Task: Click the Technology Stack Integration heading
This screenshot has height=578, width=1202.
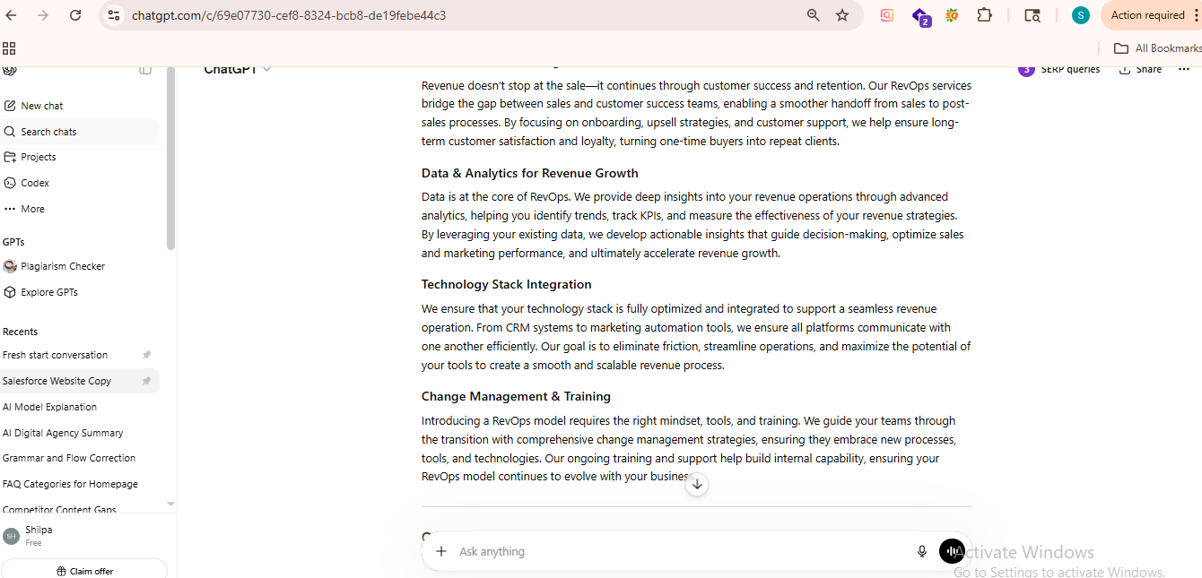Action: (507, 284)
